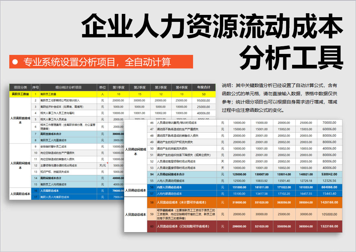Click the 人员离职间接成本 category cell
This screenshot has height=252, width=356.
(x=20, y=165)
